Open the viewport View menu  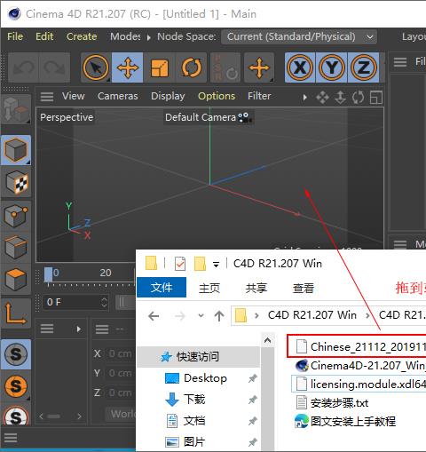[74, 96]
